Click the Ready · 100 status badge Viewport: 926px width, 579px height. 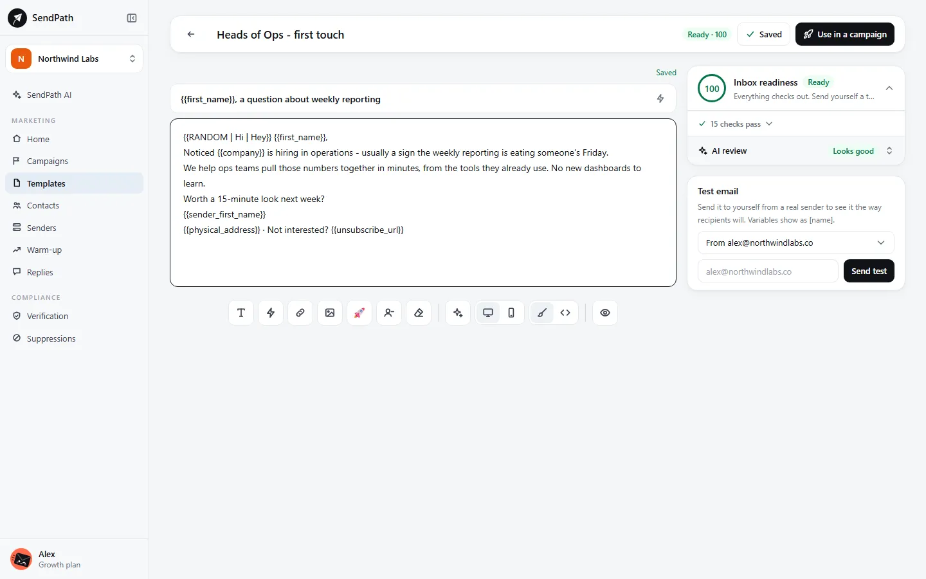click(x=707, y=35)
